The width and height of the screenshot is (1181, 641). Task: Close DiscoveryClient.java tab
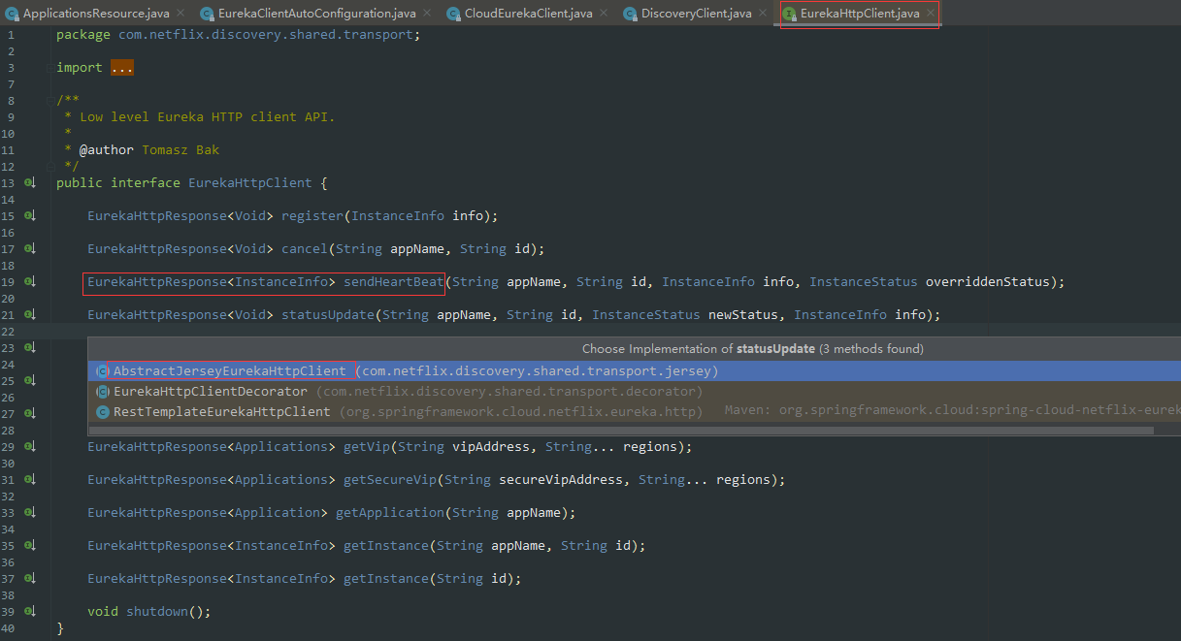click(x=762, y=14)
